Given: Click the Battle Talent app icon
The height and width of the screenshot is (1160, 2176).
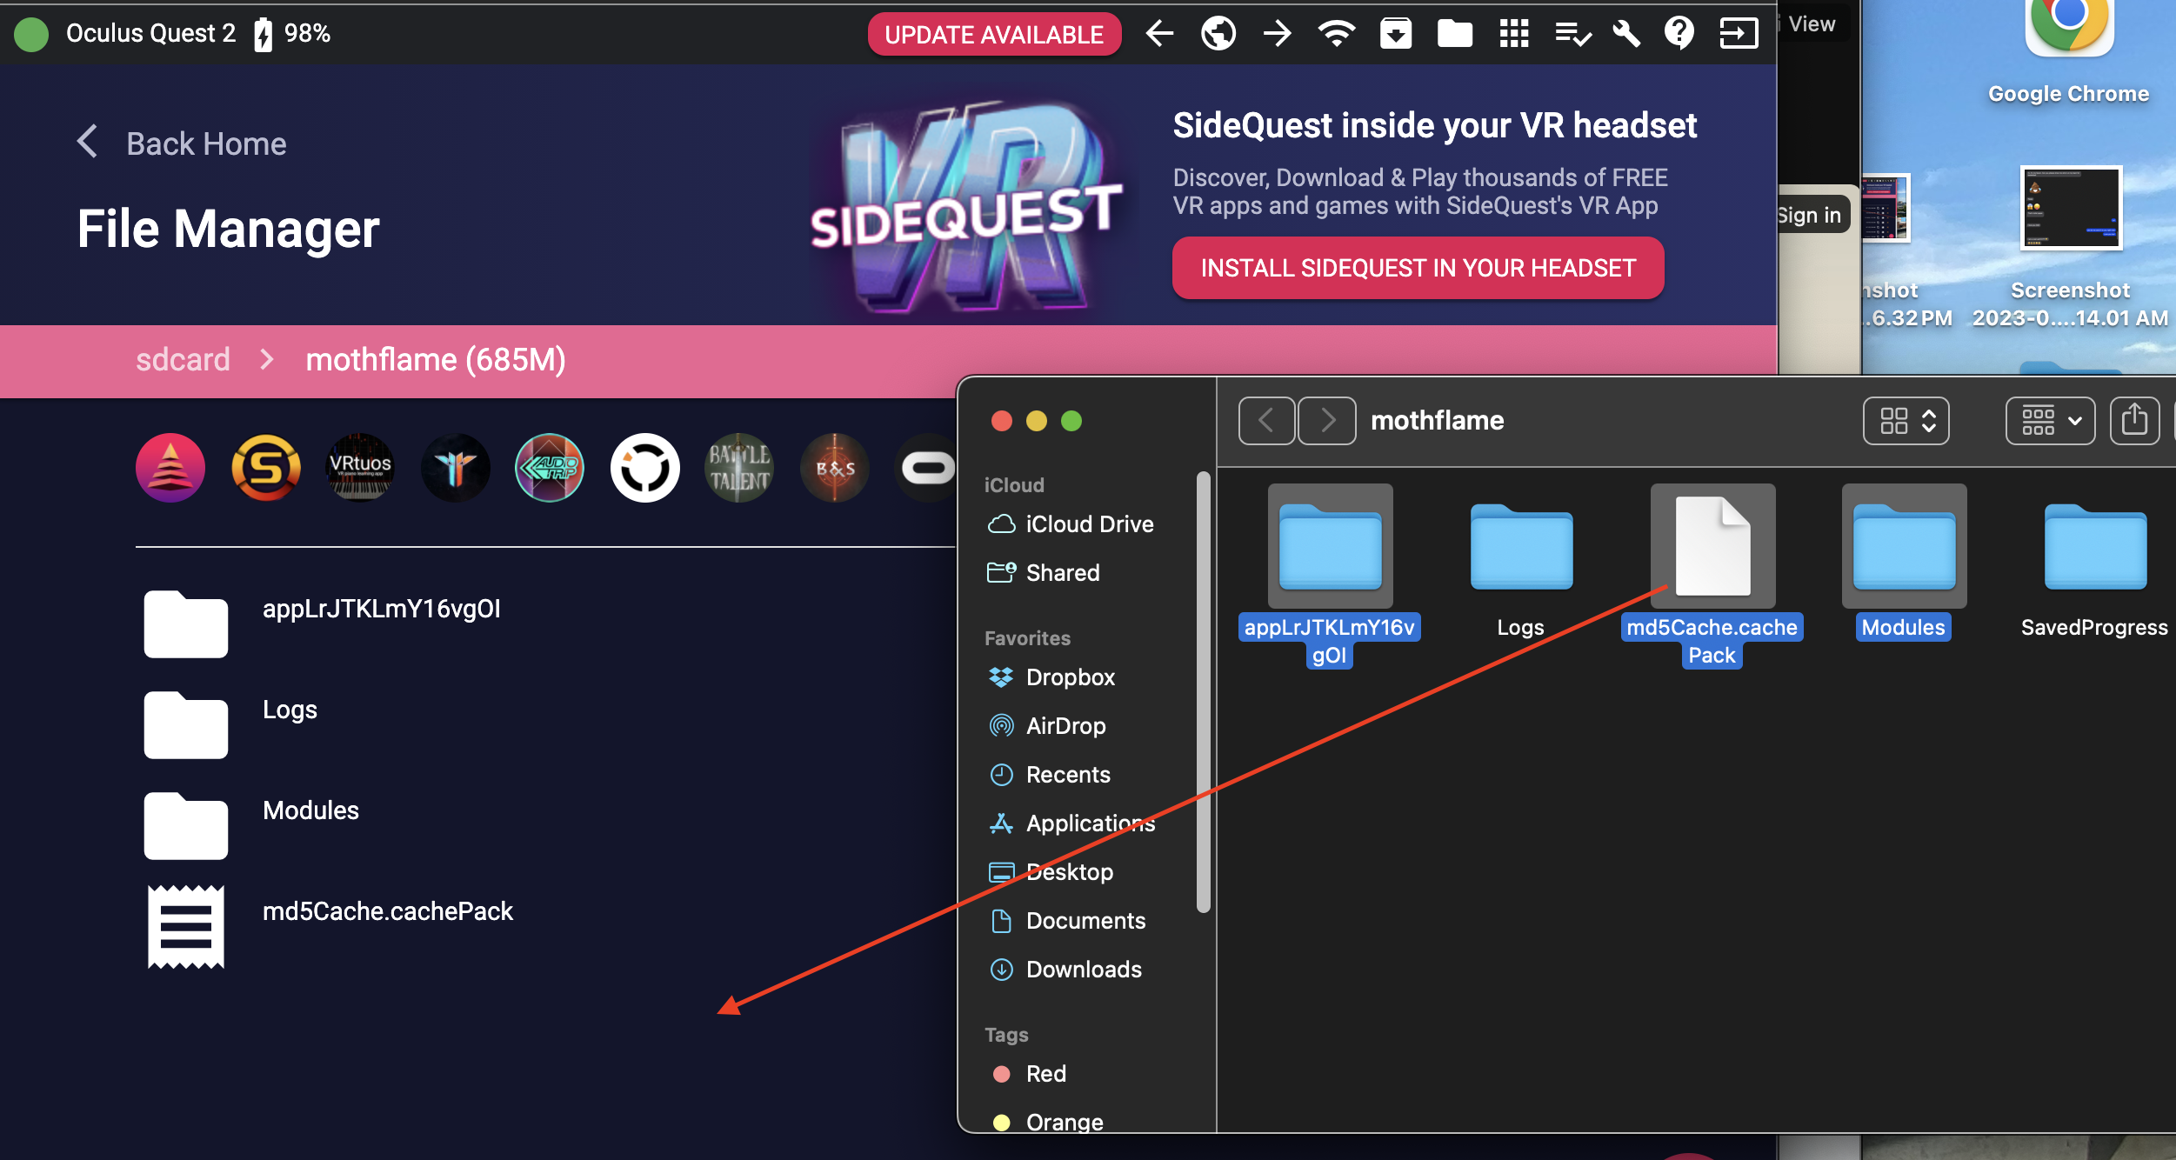Looking at the screenshot, I should click(x=739, y=468).
